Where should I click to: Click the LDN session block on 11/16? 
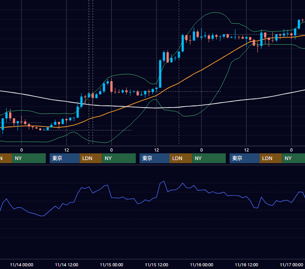pos(271,158)
